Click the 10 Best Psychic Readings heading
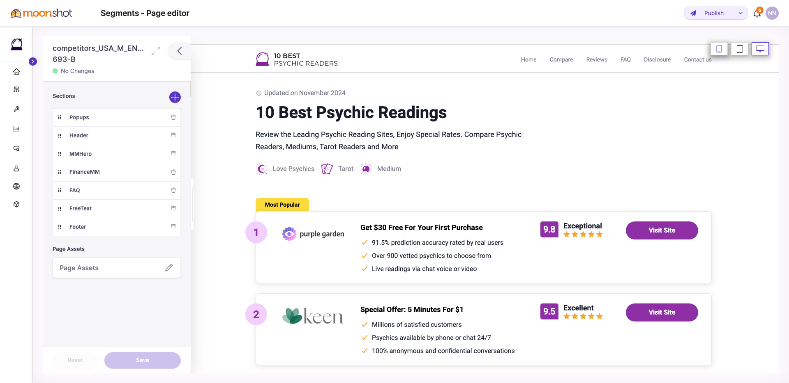Image resolution: width=789 pixels, height=383 pixels. 351,112
